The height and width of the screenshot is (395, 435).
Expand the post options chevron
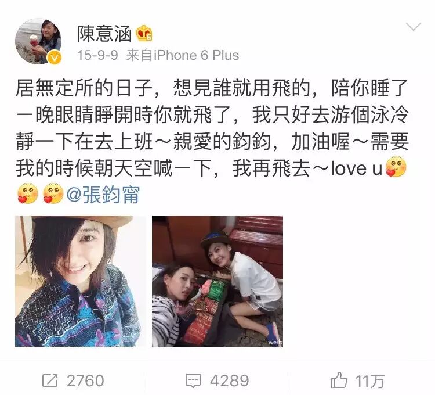(x=414, y=27)
